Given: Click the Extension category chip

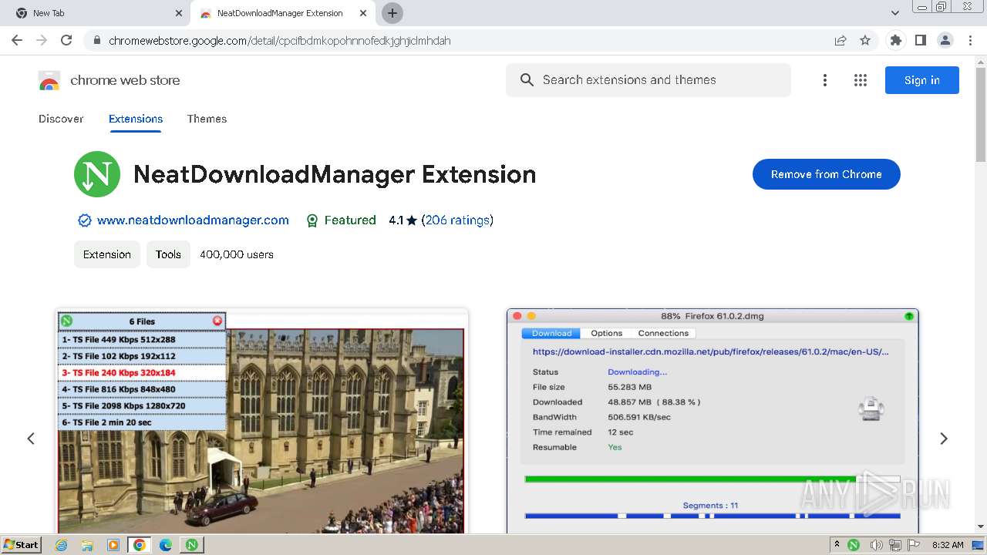Looking at the screenshot, I should point(107,254).
